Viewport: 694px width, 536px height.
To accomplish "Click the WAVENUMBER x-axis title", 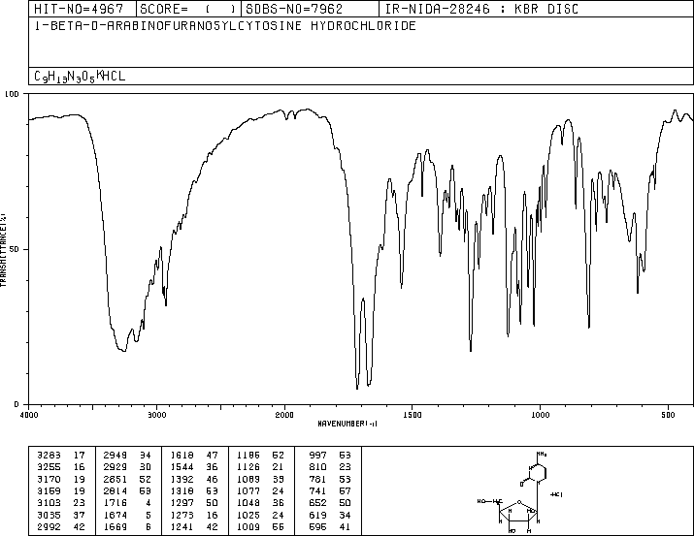I will point(347,424).
